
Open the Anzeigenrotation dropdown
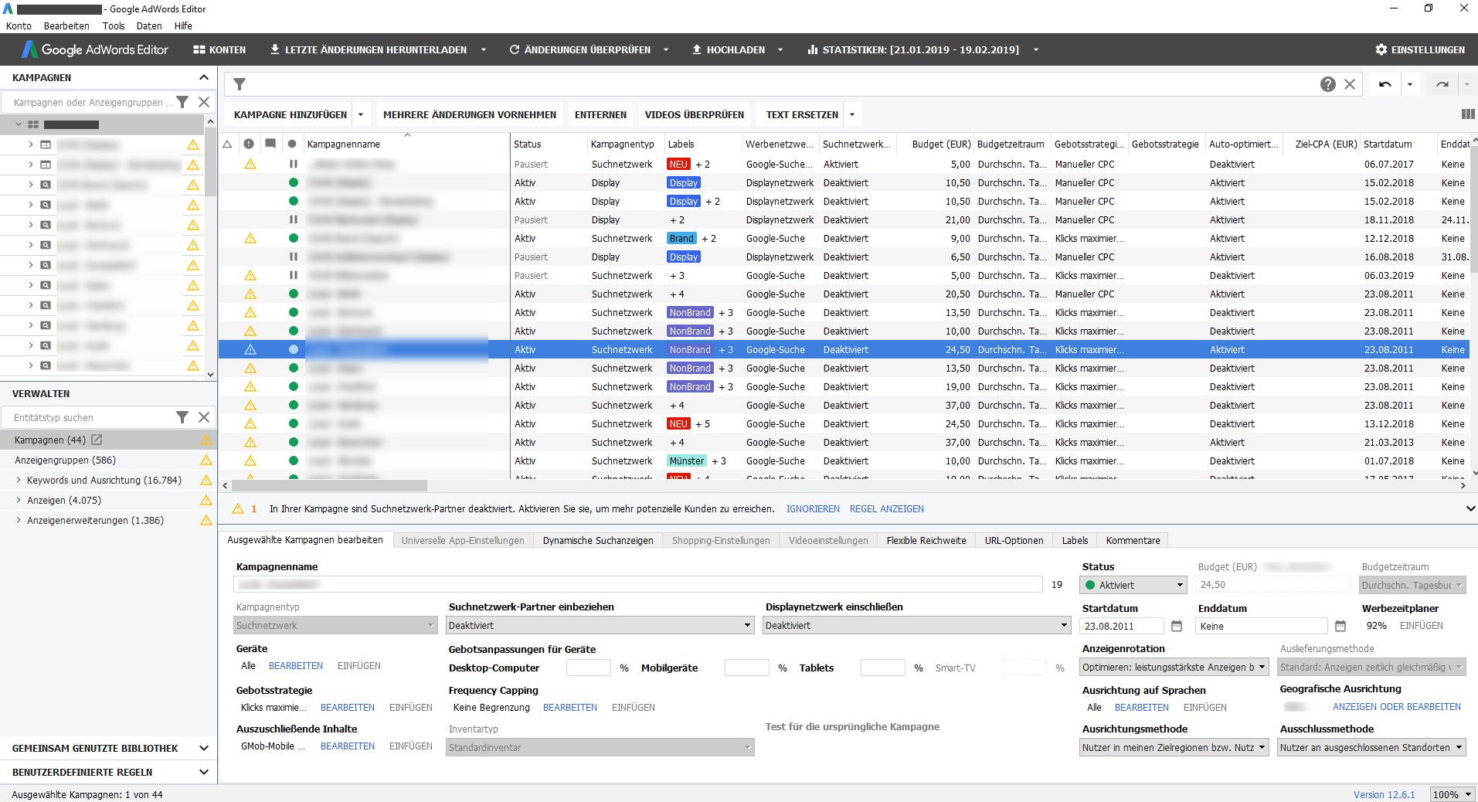pos(1174,667)
